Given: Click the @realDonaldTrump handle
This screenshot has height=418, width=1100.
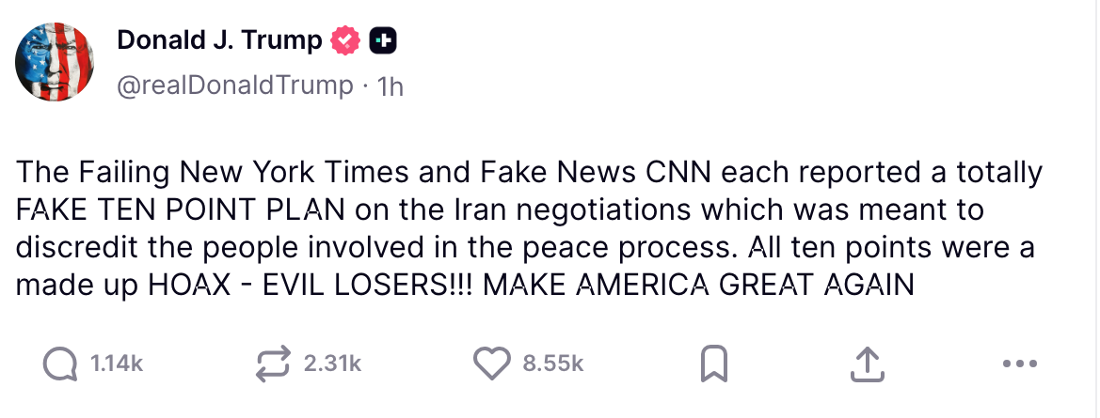Looking at the screenshot, I should coord(234,85).
